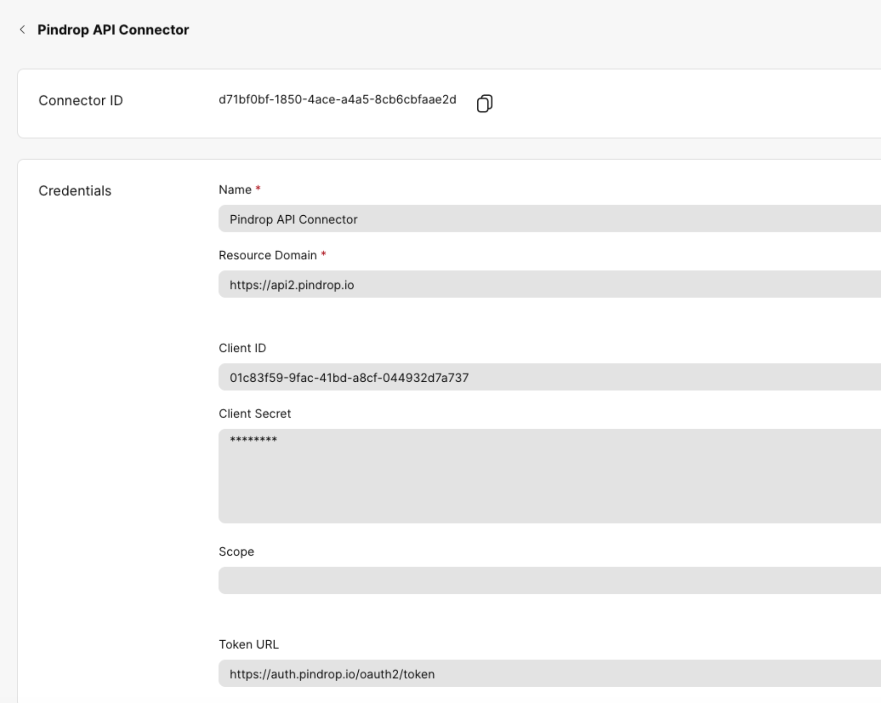This screenshot has height=703, width=881.
Task: Focus the Client ID input field
Action: pyautogui.click(x=550, y=377)
